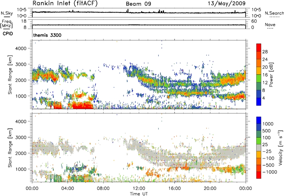Click the "-1000" Velocity color bar value
This screenshot has height=196, width=284.
[270, 172]
